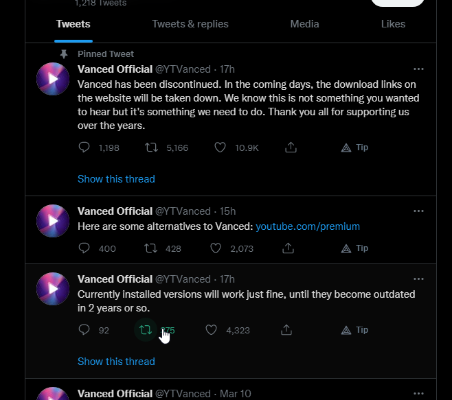Open more options on the alternatives tweet
The height and width of the screenshot is (400, 452).
[418, 211]
